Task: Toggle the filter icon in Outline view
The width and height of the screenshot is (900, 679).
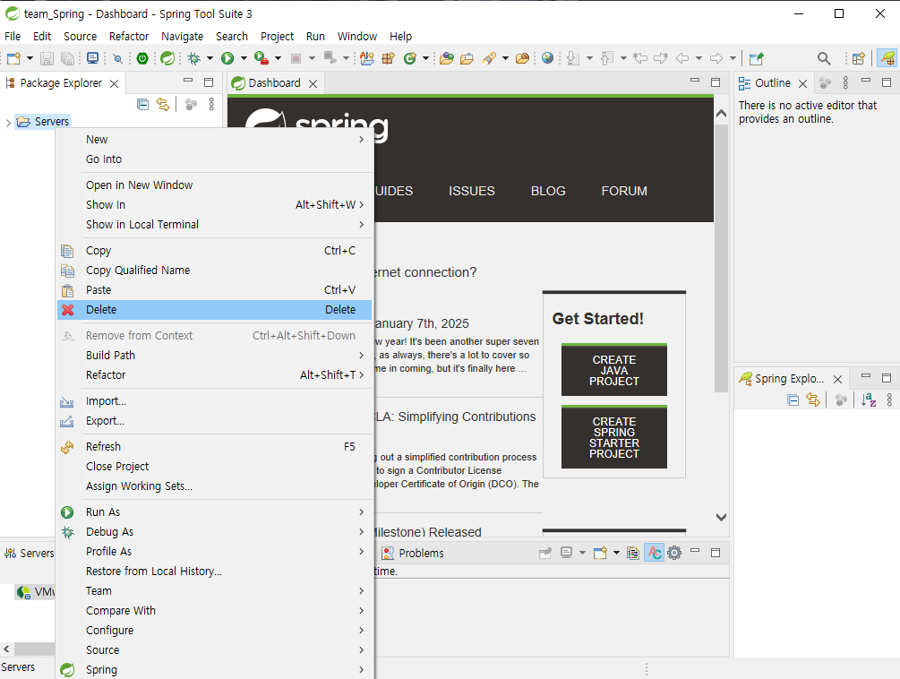Action: pyautogui.click(x=825, y=83)
